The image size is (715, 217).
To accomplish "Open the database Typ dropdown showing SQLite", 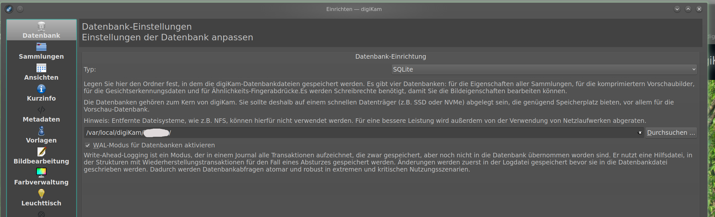I will 544,69.
